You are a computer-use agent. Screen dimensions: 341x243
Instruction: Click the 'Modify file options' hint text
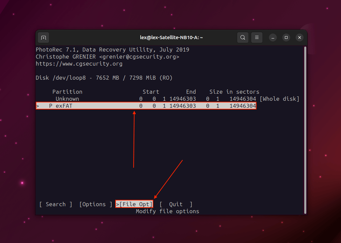[x=167, y=211]
